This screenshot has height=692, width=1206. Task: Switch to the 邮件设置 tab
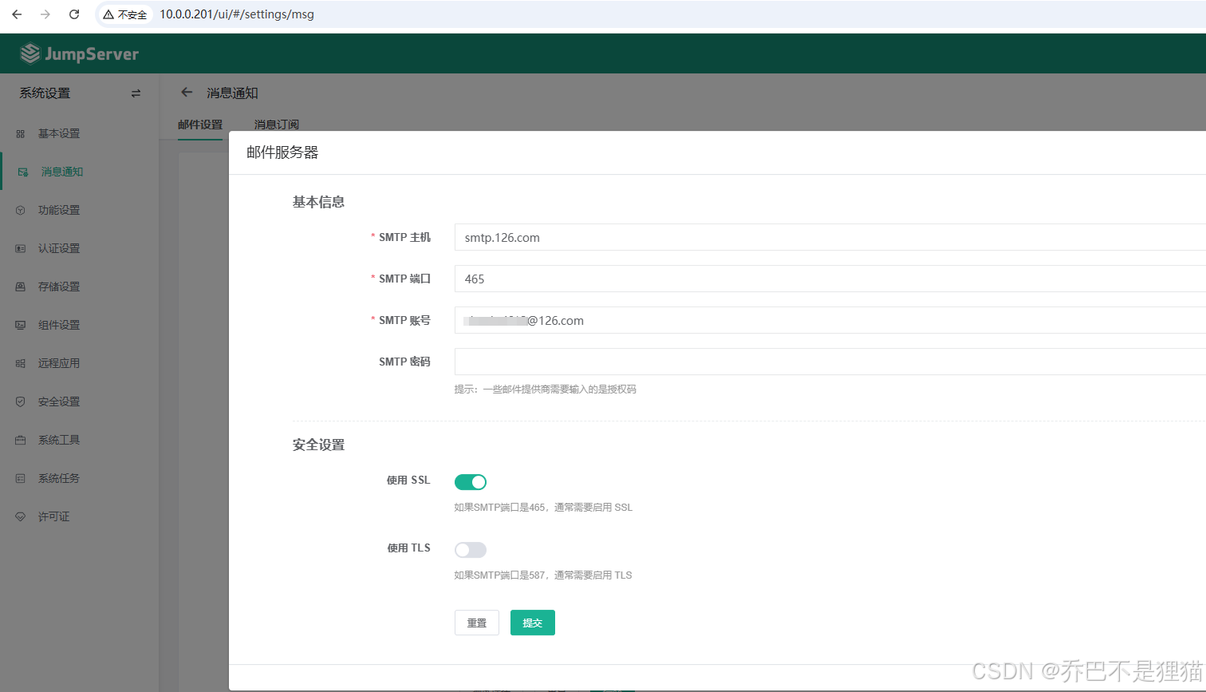[x=200, y=125]
